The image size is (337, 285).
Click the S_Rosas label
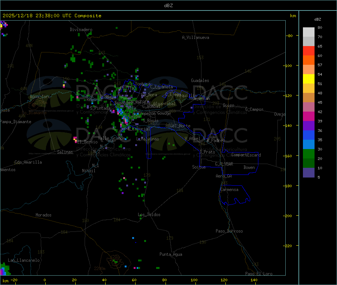pyautogui.click(x=151, y=121)
